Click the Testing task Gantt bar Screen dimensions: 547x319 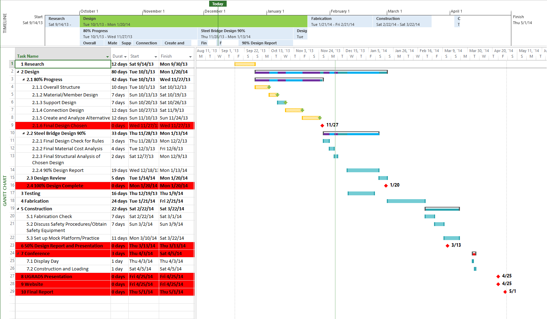click(x=361, y=193)
